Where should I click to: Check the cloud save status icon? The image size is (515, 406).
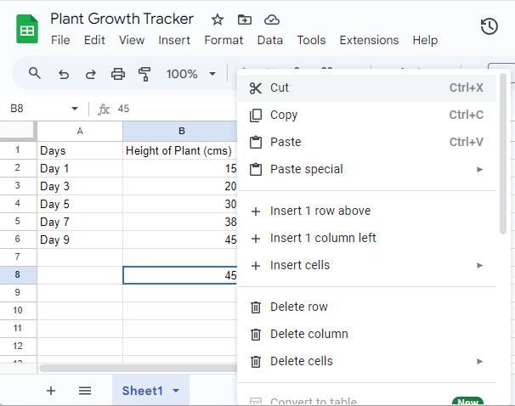(272, 20)
